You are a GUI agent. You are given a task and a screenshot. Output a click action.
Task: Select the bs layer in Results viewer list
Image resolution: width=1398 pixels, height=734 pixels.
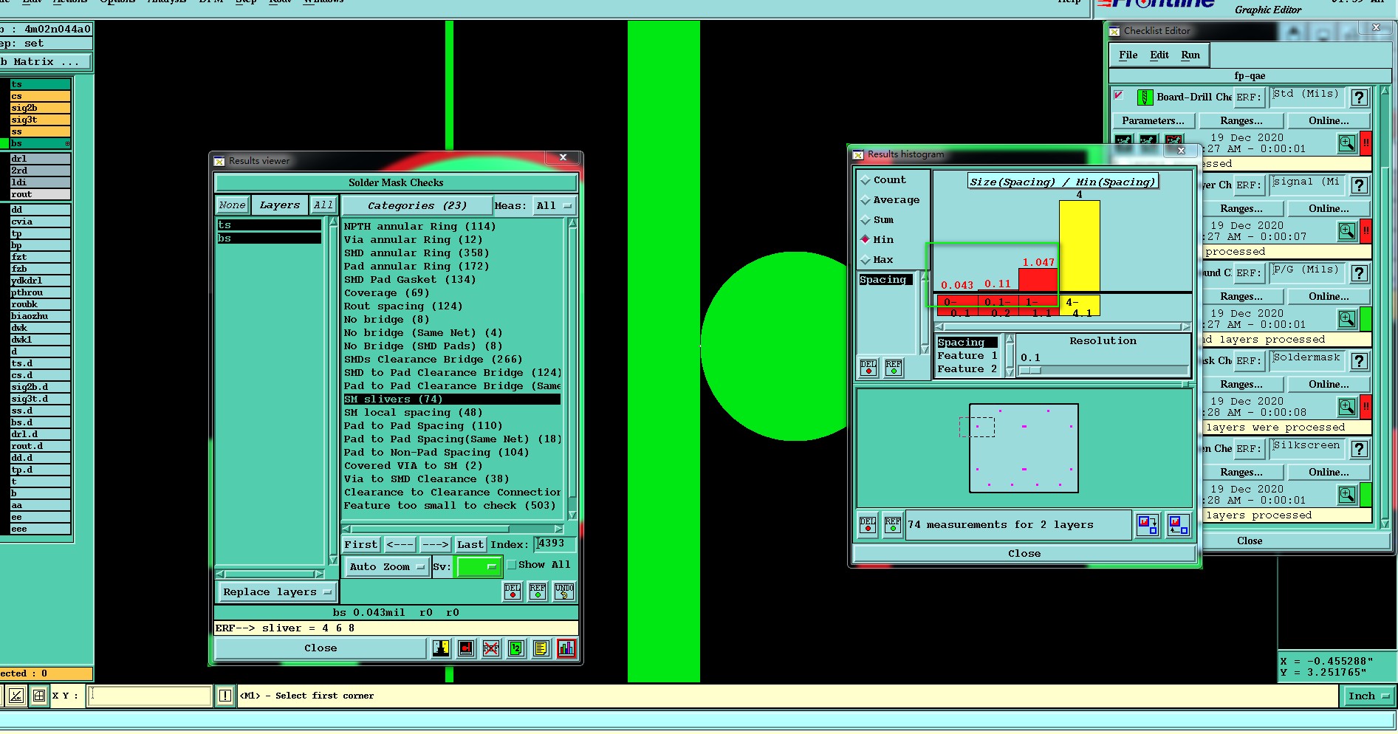[269, 239]
